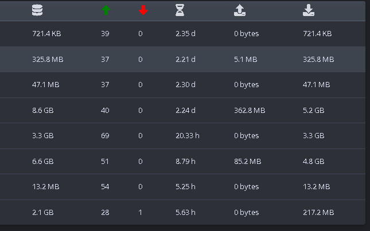Click seeders count 69
370x231 pixels.
(105, 136)
